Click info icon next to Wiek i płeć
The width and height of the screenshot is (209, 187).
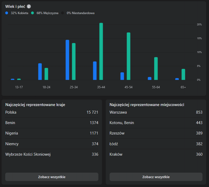point(29,7)
